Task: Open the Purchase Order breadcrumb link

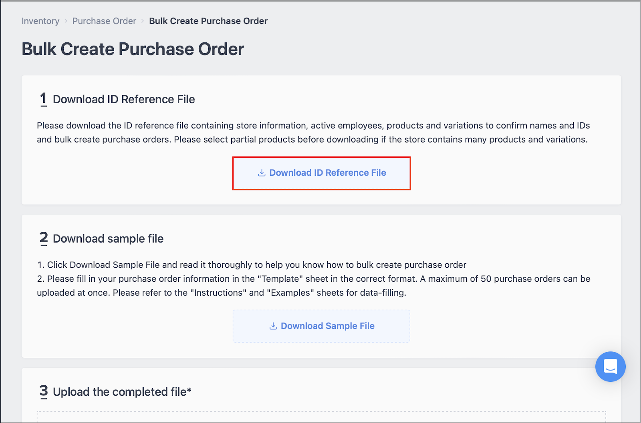Action: 104,21
